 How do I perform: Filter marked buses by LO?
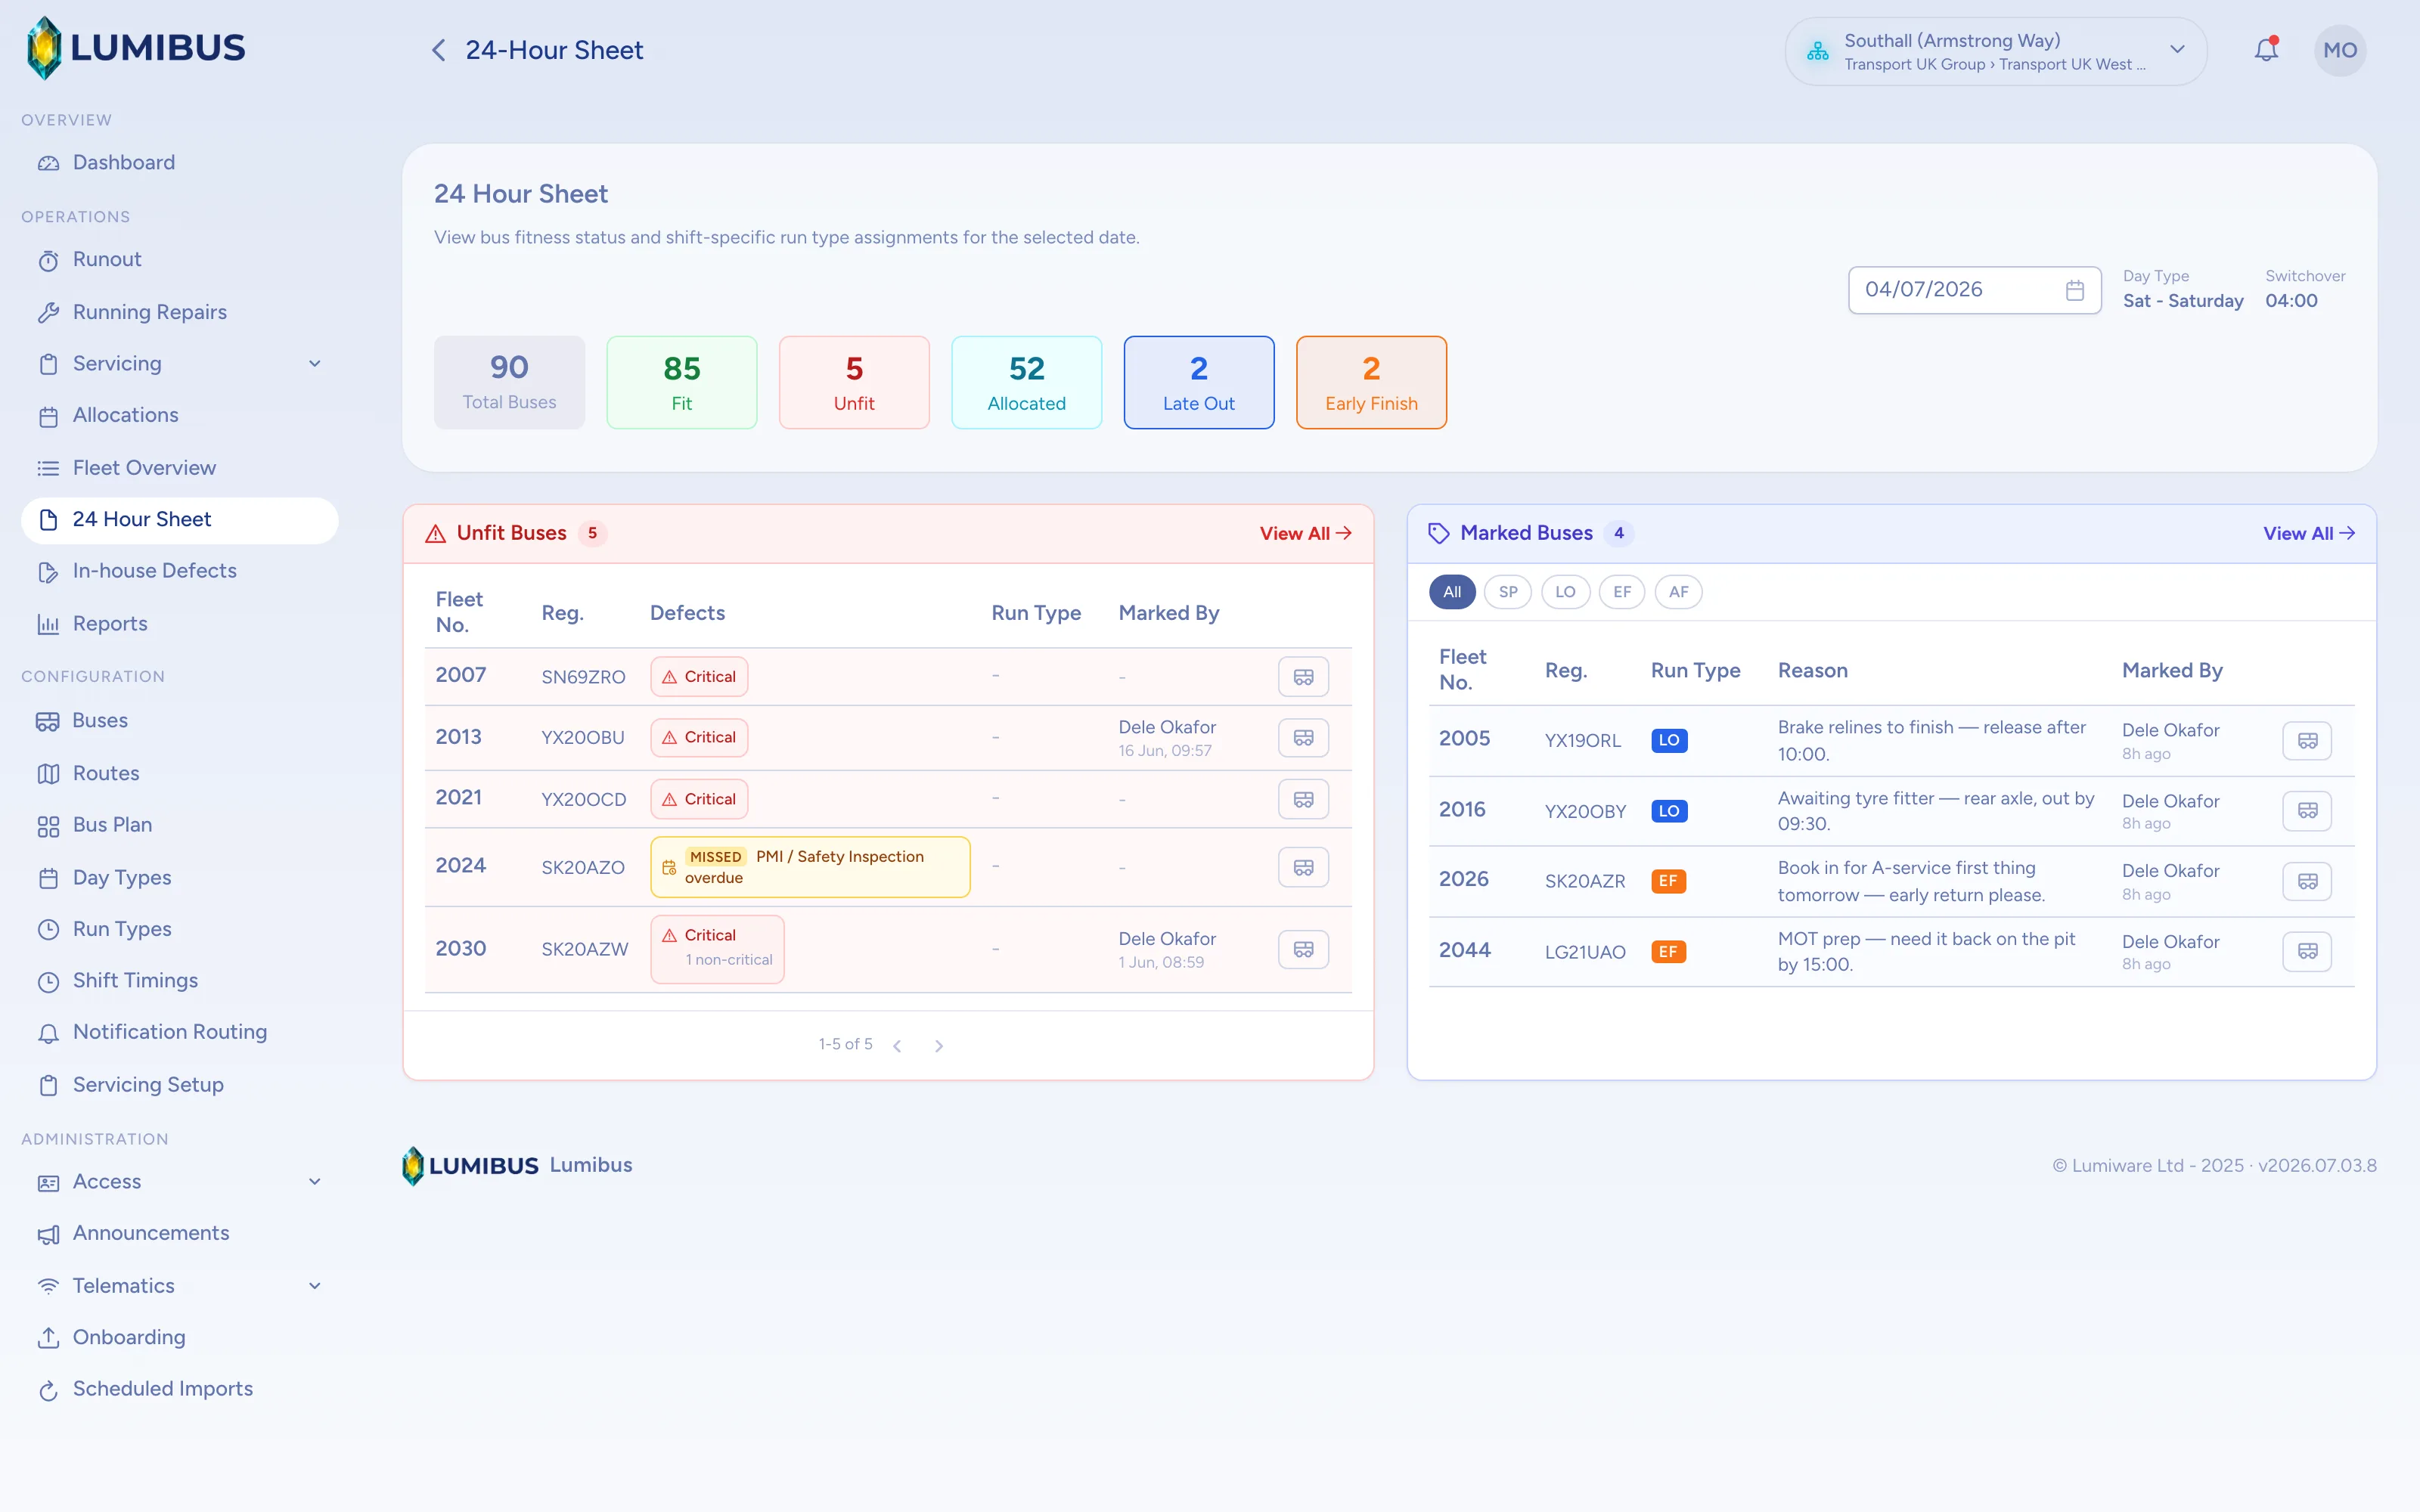(x=1565, y=592)
